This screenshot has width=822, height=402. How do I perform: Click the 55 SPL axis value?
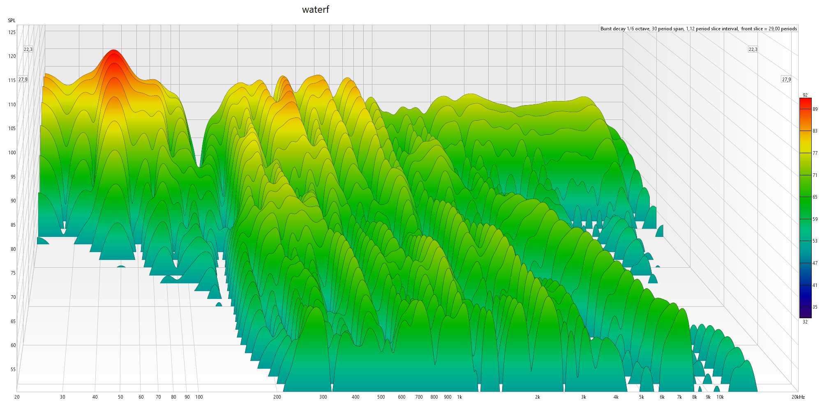13,370
